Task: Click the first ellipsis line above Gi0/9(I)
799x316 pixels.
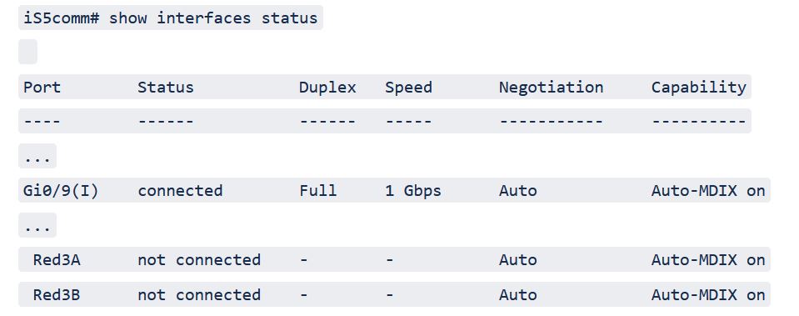Action: [x=37, y=156]
